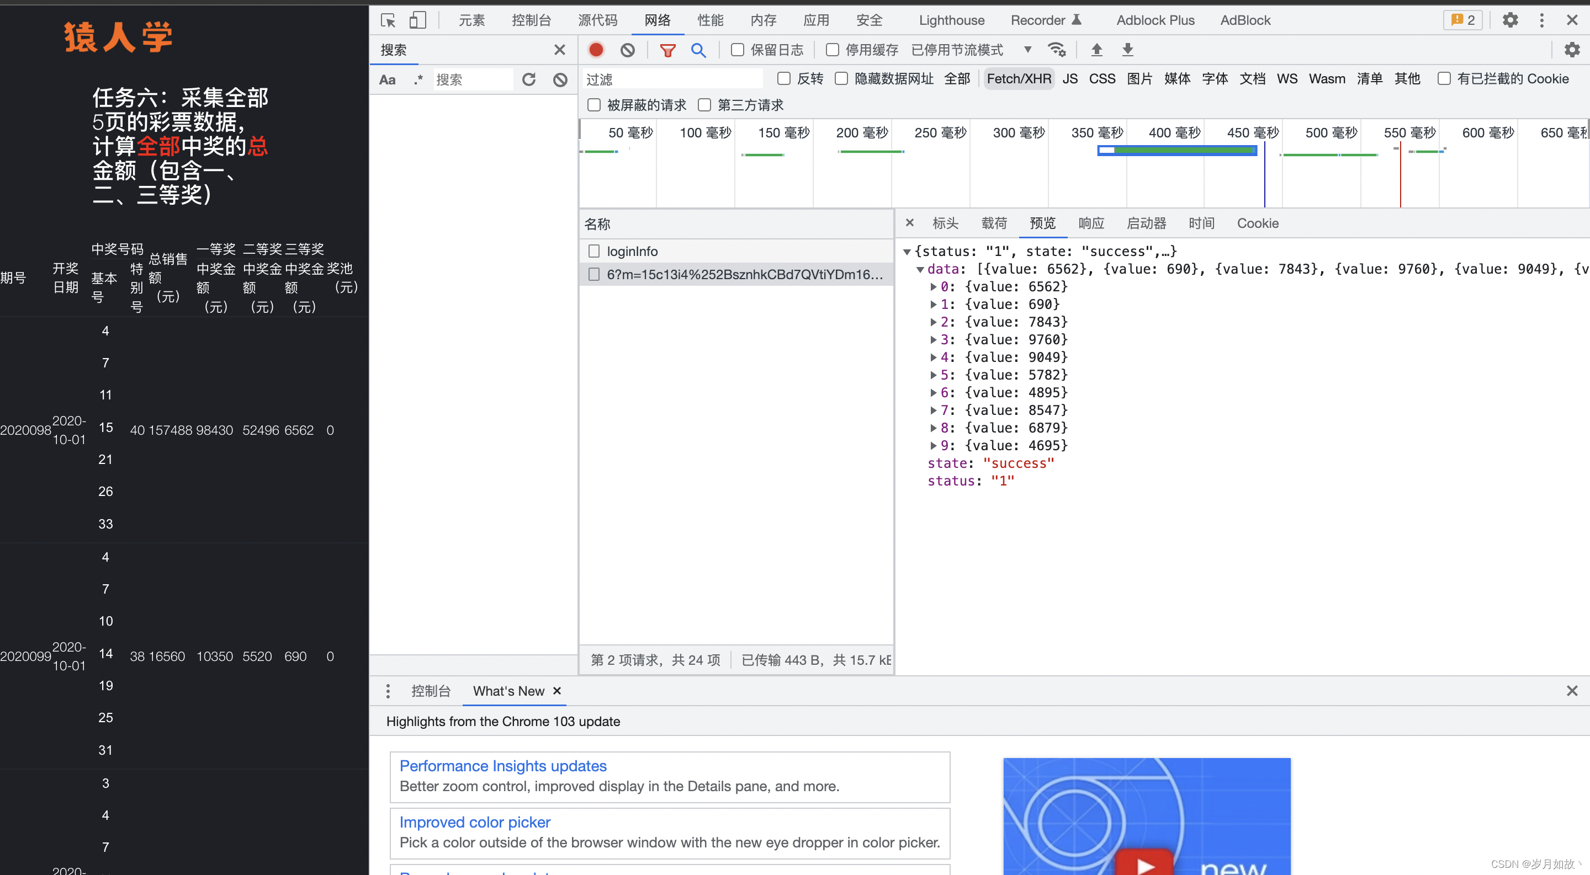Switch to the 响应 tab
Image resolution: width=1590 pixels, height=875 pixels.
(1091, 223)
